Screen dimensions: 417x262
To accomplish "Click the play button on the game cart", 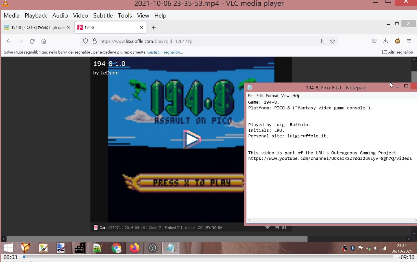I will (192, 139).
